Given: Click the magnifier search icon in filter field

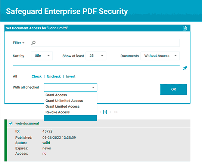Looking at the screenshot, I should [x=33, y=43].
